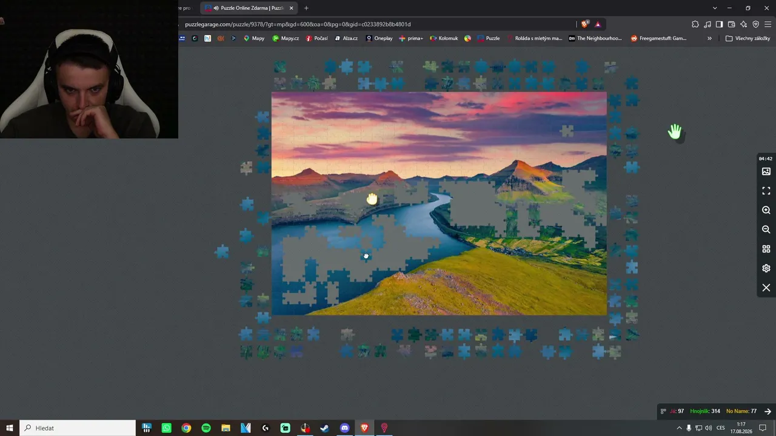Zoom out of the puzzle board

click(x=766, y=230)
